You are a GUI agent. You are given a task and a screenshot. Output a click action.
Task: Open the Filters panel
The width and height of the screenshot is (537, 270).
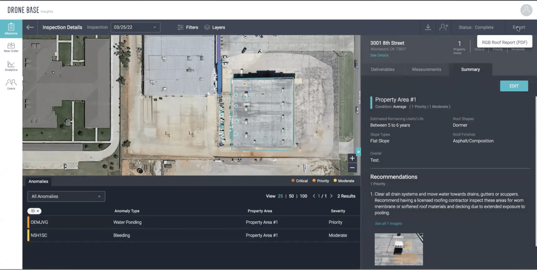point(188,27)
